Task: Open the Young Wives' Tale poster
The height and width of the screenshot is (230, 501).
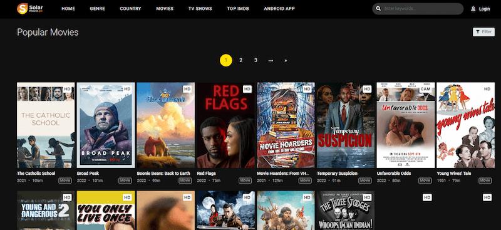Action: tap(465, 125)
